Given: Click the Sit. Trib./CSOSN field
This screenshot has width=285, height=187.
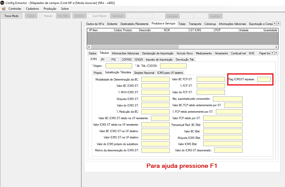Looking at the screenshot, I should pyautogui.click(x=173, y=66).
